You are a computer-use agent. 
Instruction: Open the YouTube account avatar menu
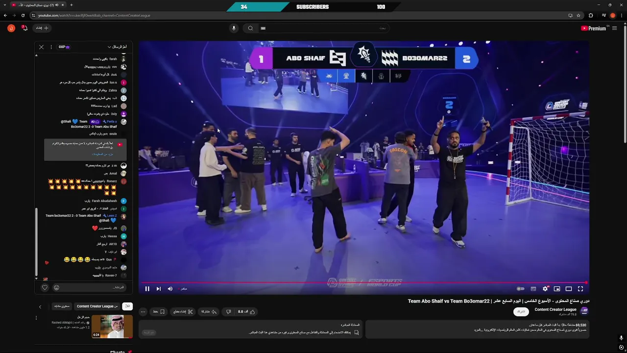11,28
